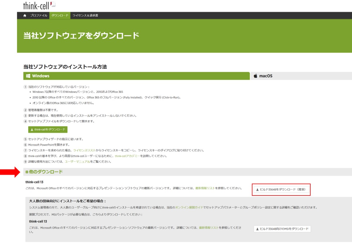Open the プロファイル menu item
This screenshot has width=352, height=248.
pos(39,16)
